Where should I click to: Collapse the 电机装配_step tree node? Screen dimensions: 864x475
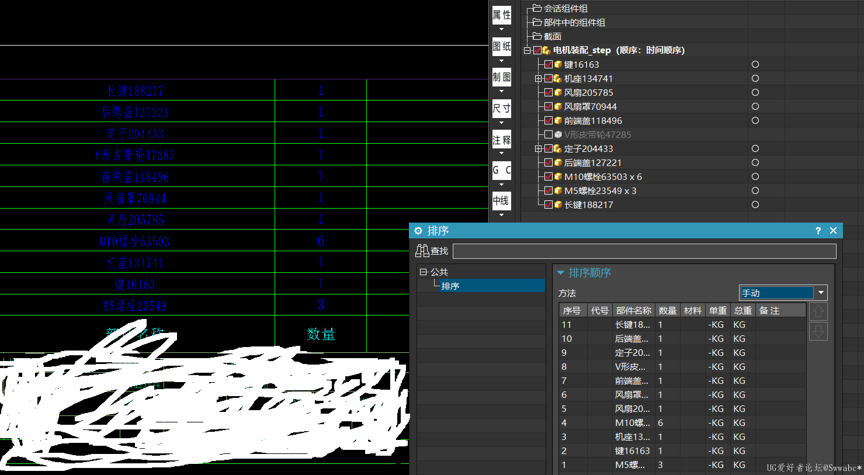528,50
